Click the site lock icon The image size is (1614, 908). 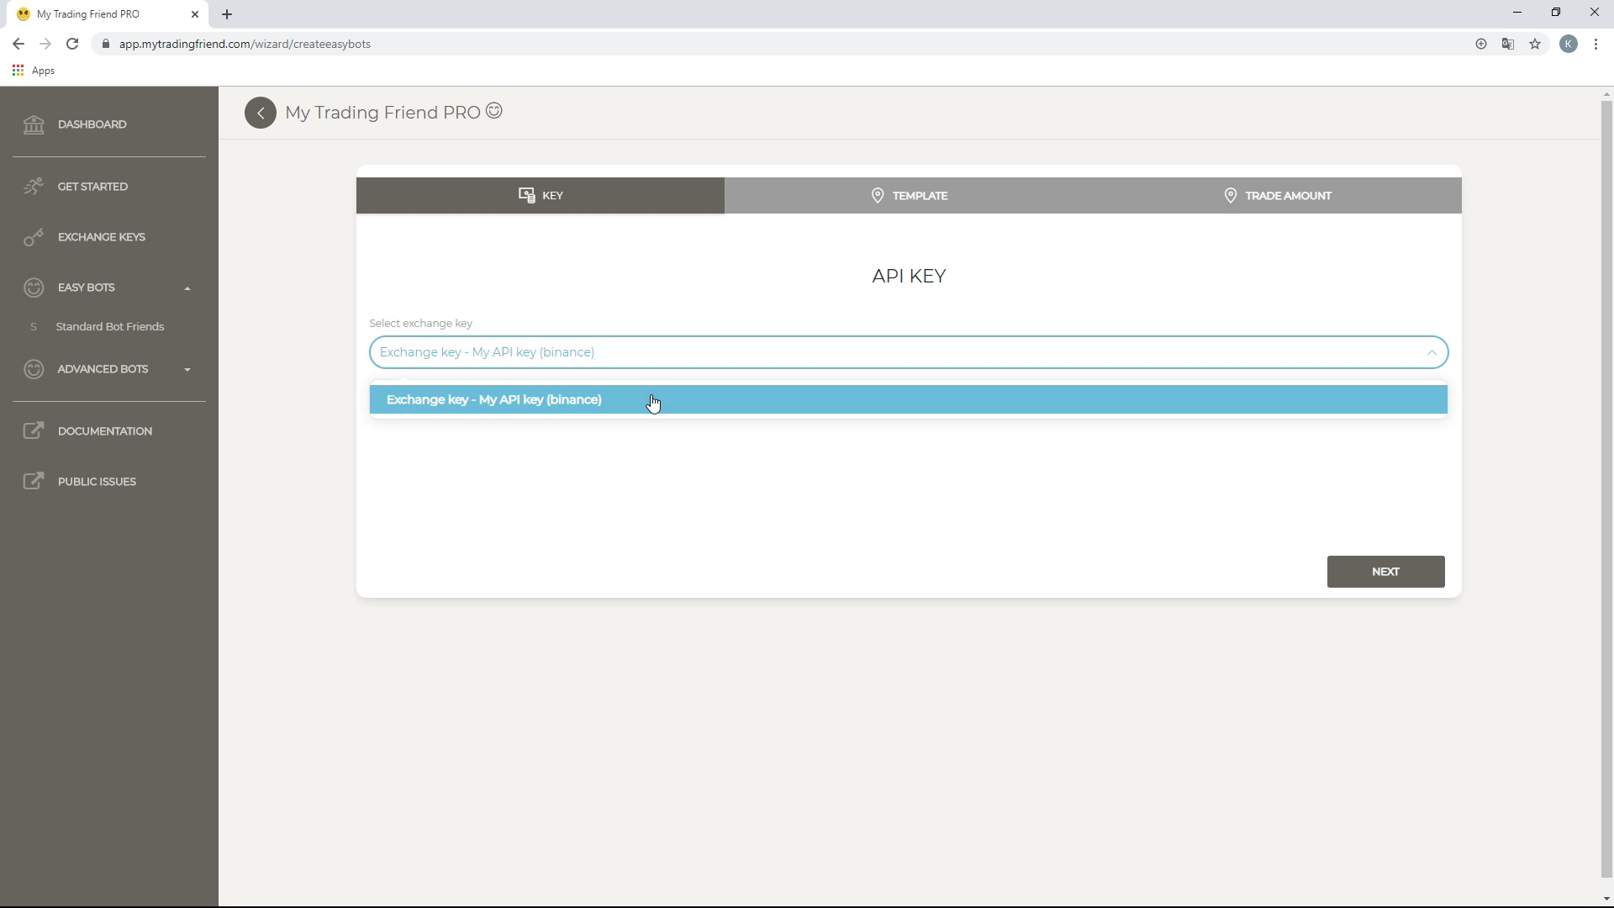click(x=105, y=44)
